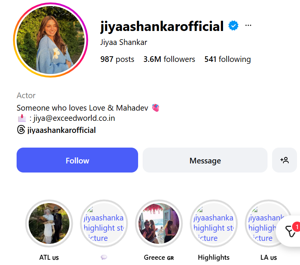The height and width of the screenshot is (265, 300).
Task: Click the 987 posts count
Action: click(117, 59)
